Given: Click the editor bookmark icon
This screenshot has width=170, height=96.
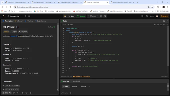Looking at the screenshot, I should click(x=158, y=25).
